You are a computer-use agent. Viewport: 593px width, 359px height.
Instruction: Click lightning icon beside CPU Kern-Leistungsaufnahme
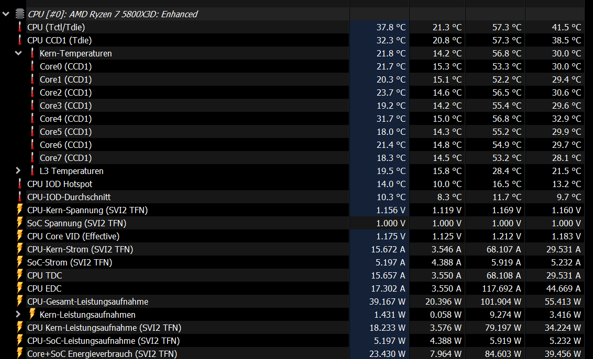(20, 327)
